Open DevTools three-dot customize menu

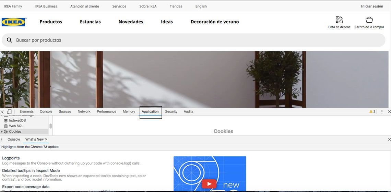382,112
